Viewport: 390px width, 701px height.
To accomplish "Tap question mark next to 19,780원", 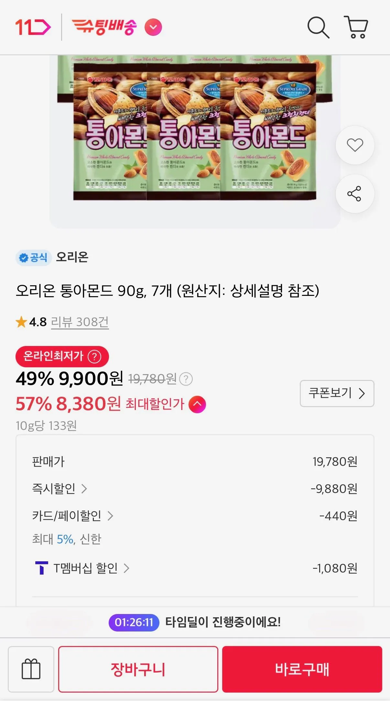I will (x=186, y=379).
